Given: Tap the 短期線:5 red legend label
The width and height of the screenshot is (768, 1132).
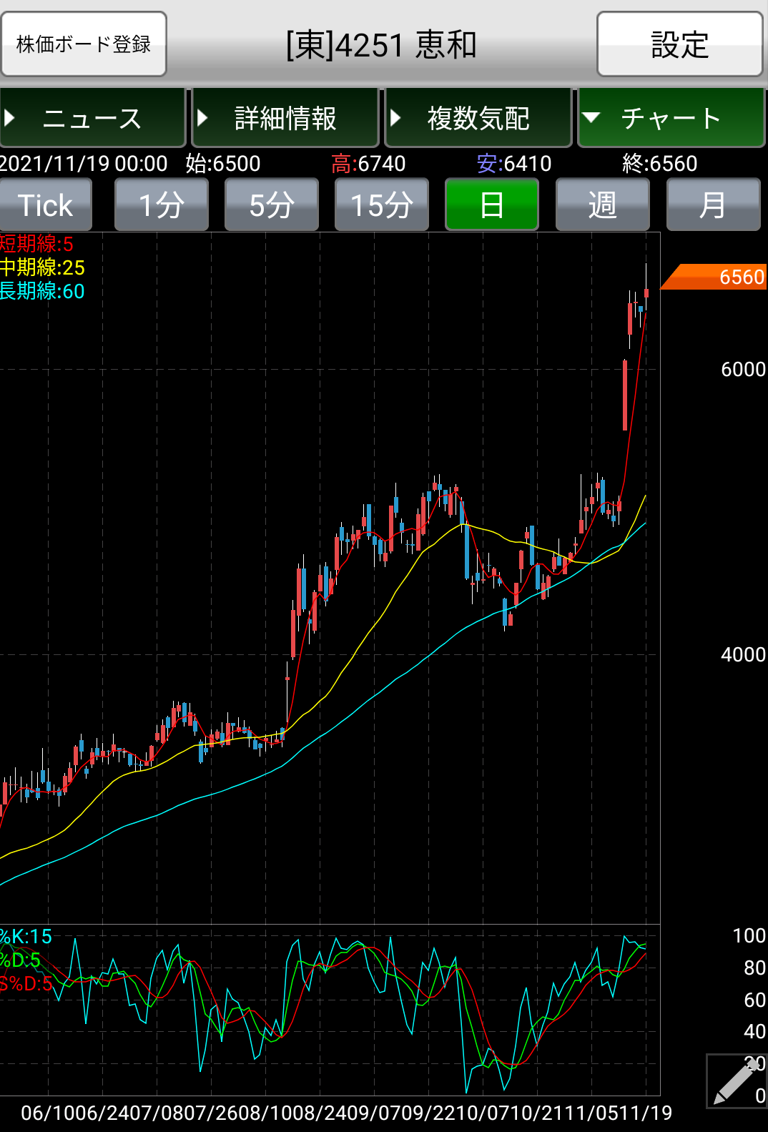Looking at the screenshot, I should [36, 244].
